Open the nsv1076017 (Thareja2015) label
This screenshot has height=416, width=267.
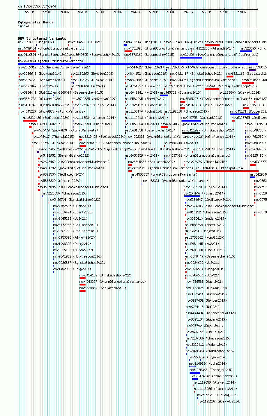coord(53,137)
